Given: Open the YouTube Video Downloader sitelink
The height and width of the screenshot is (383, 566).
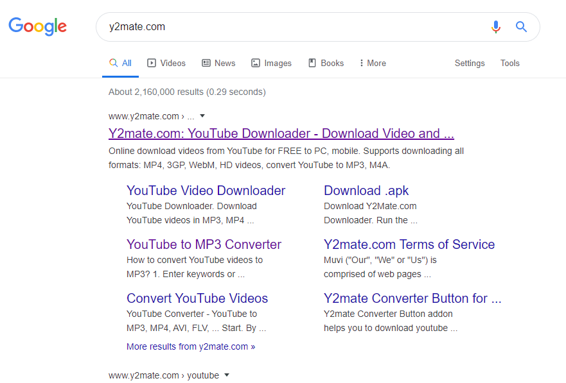Looking at the screenshot, I should click(x=206, y=191).
